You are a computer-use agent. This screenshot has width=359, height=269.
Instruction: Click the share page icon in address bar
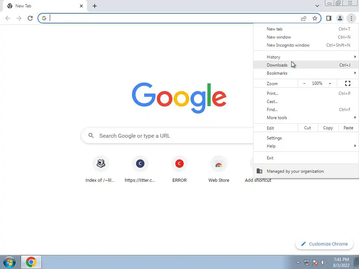click(304, 18)
